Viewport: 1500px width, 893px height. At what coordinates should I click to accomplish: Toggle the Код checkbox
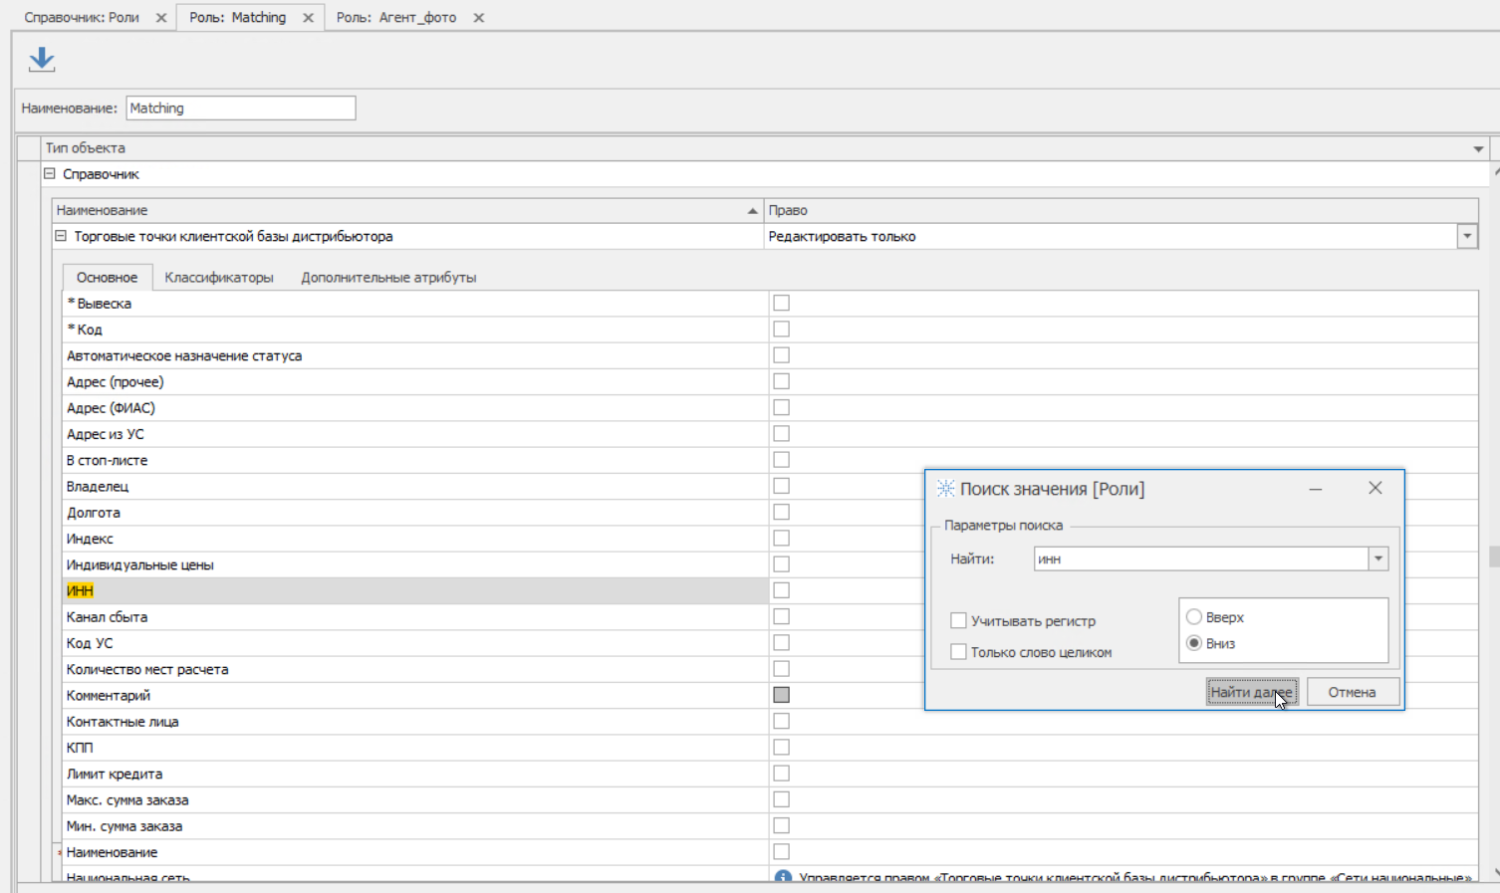782,329
